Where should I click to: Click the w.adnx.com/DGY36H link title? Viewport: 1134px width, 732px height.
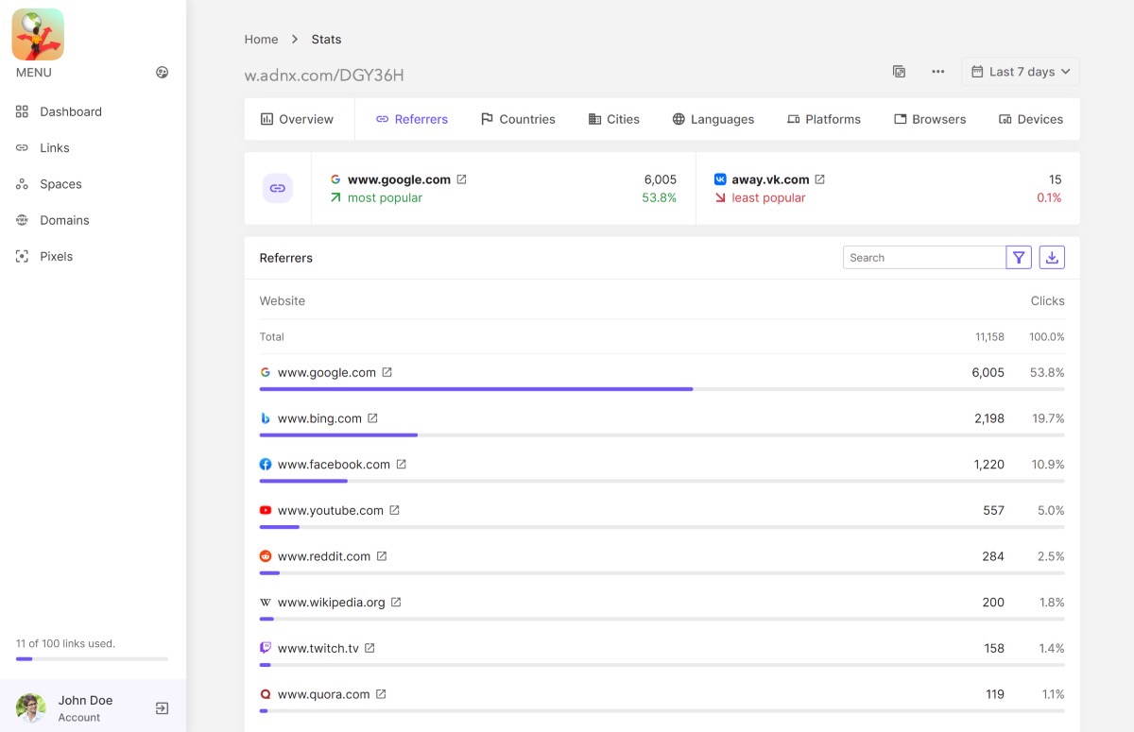tap(324, 76)
